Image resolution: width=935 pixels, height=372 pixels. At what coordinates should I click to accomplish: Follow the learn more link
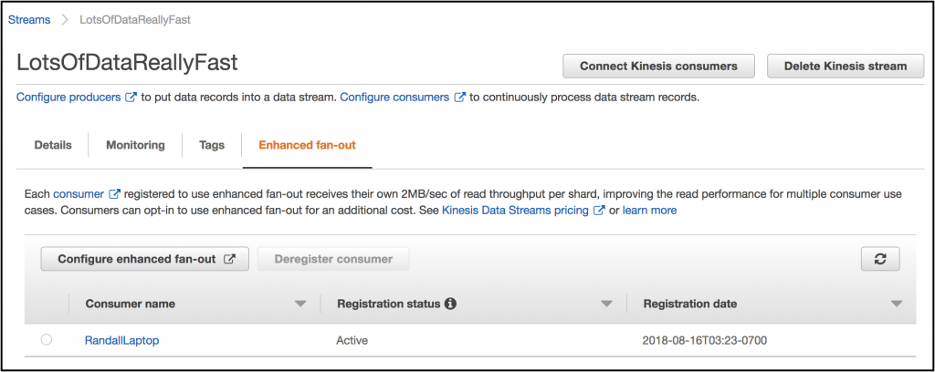click(x=650, y=211)
